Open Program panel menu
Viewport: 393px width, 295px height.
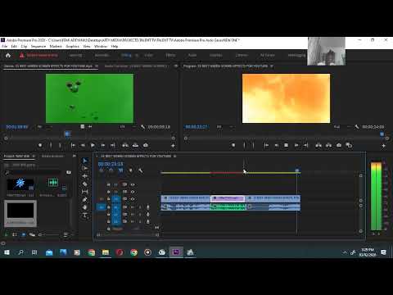(272, 66)
